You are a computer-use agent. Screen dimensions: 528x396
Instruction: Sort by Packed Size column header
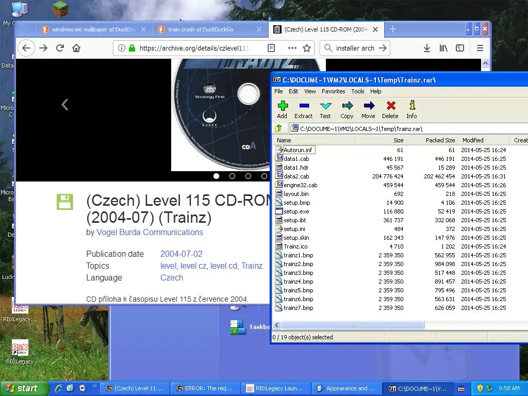click(432, 140)
